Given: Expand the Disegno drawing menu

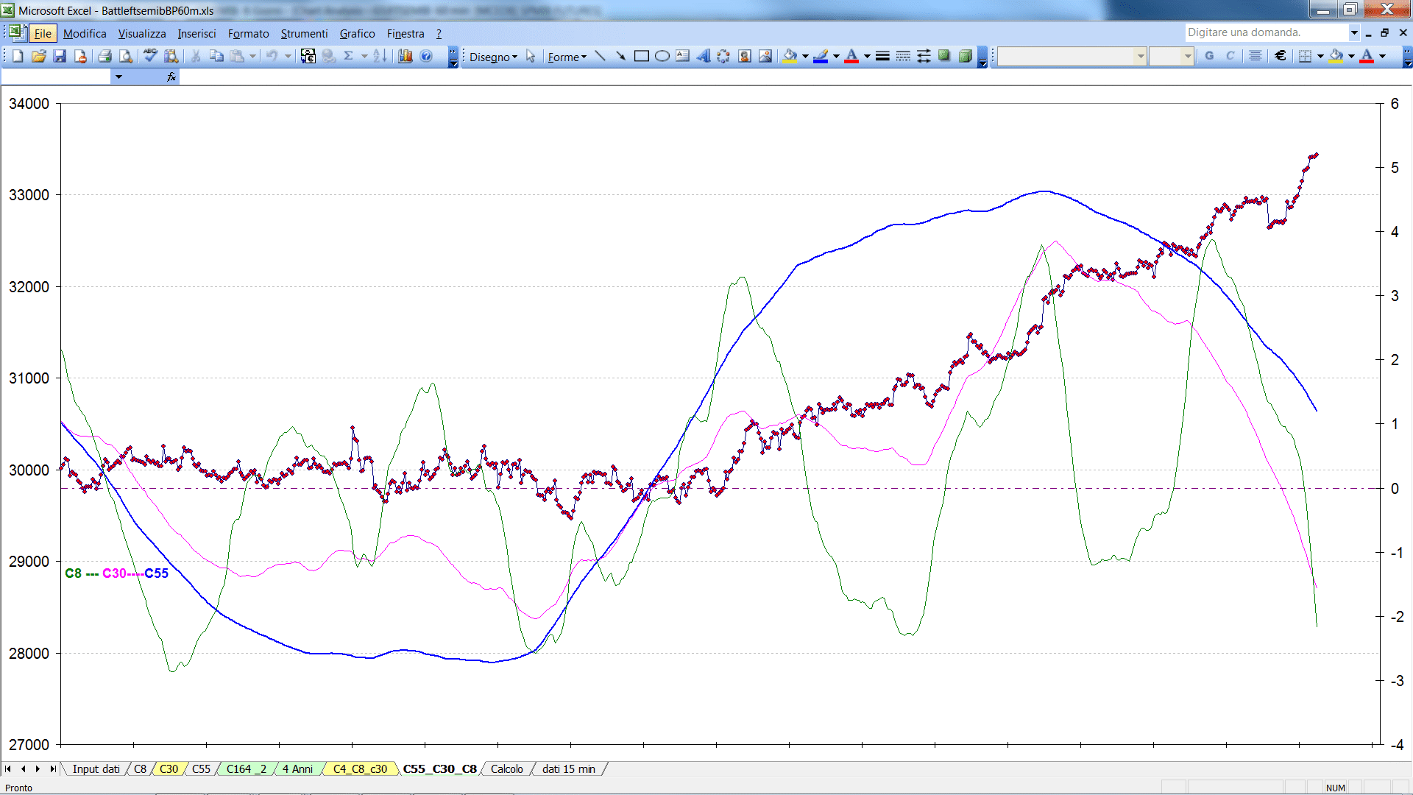Looking at the screenshot, I should coord(493,57).
